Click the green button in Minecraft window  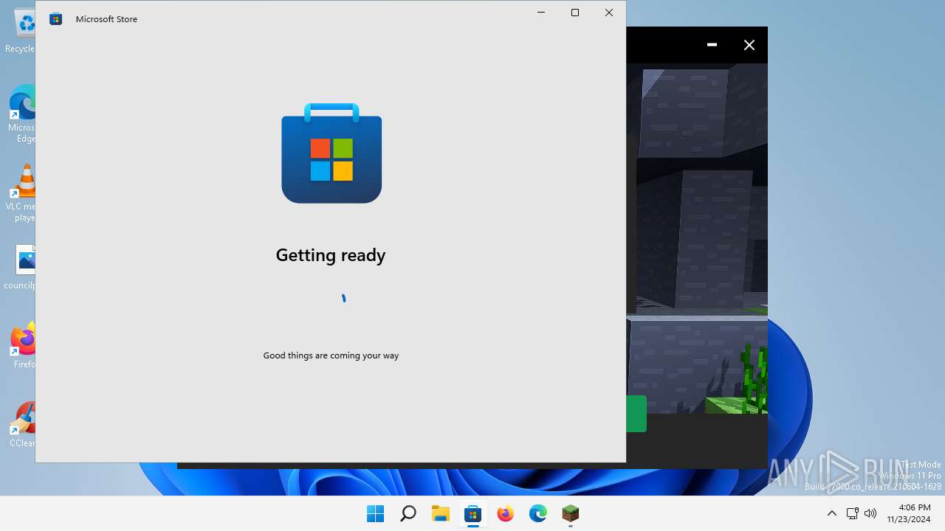click(x=636, y=414)
